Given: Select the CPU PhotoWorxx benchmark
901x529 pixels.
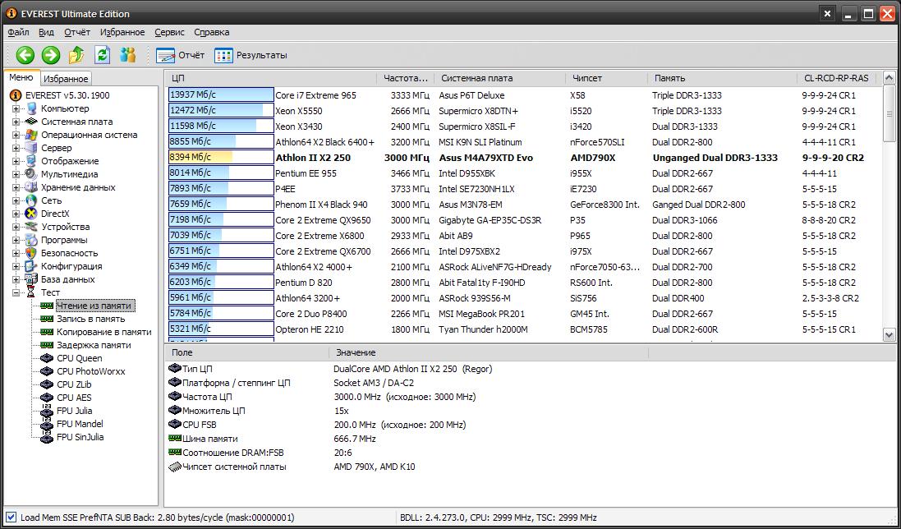Looking at the screenshot, I should point(91,371).
